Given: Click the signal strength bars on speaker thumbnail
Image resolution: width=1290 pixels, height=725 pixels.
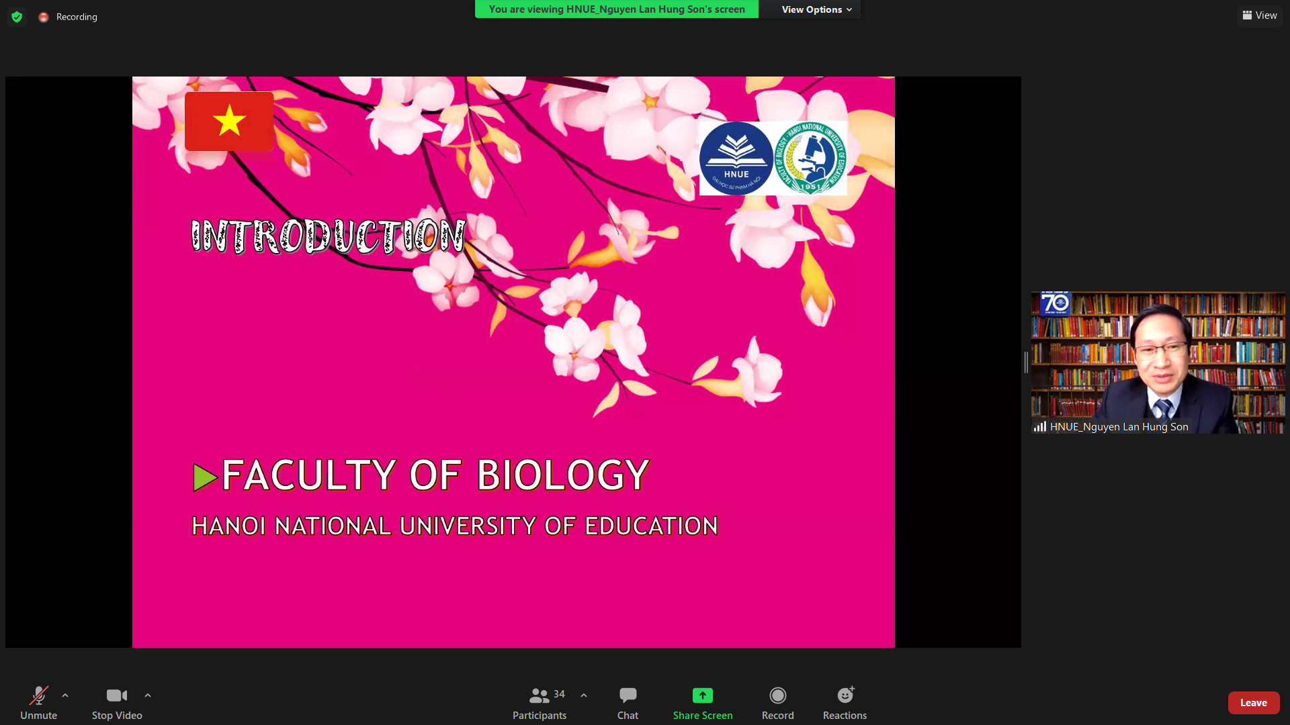Looking at the screenshot, I should 1040,427.
